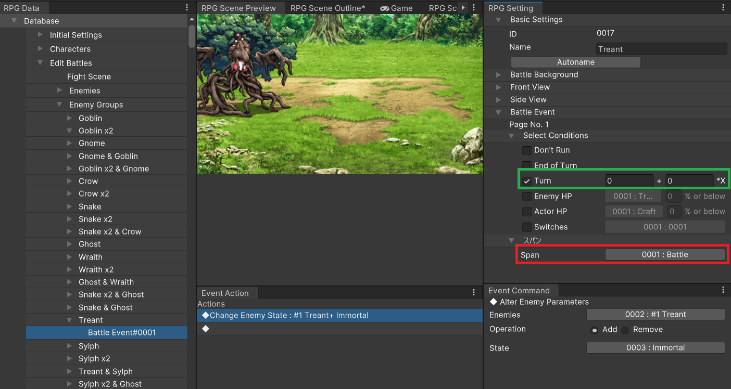The width and height of the screenshot is (731, 389).
Task: Select the Add operation radio button
Action: pyautogui.click(x=594, y=330)
